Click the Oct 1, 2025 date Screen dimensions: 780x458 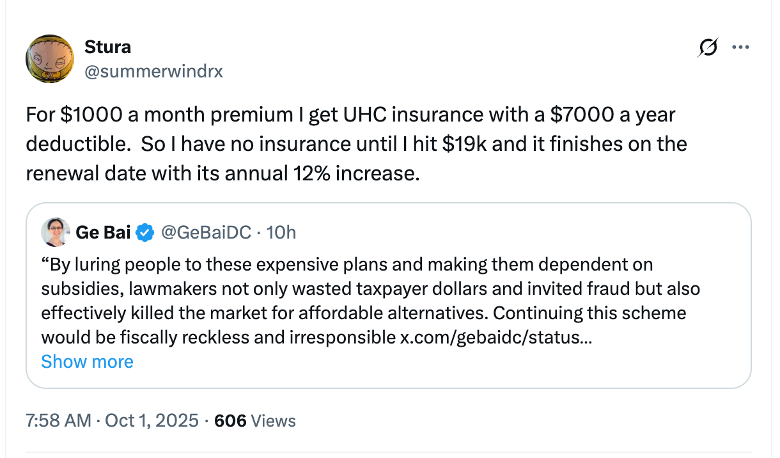151,420
